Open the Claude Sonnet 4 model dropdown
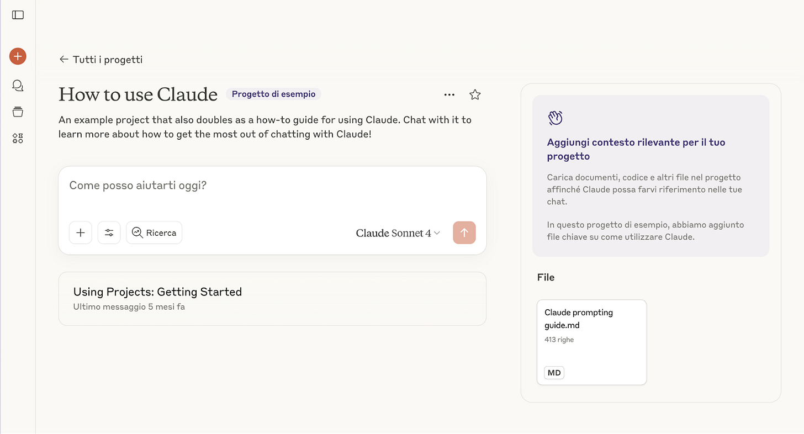The height and width of the screenshot is (434, 804). [398, 233]
